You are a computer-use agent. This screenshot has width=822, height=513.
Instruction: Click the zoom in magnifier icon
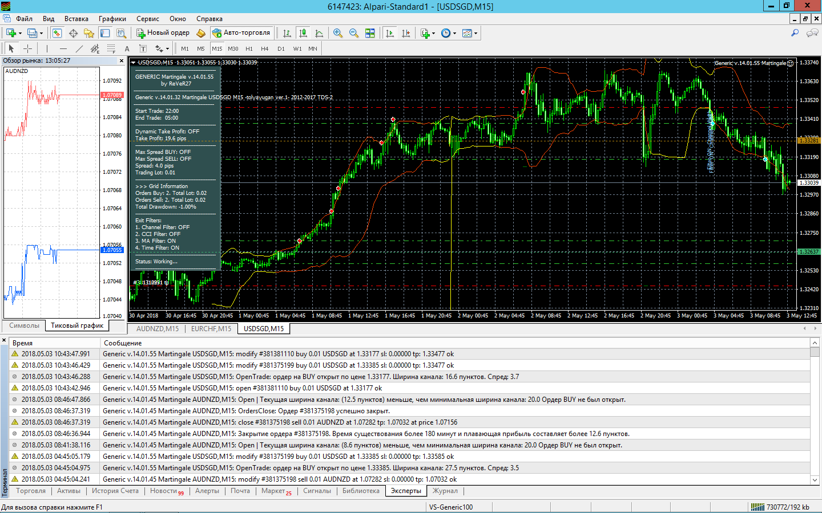point(338,33)
